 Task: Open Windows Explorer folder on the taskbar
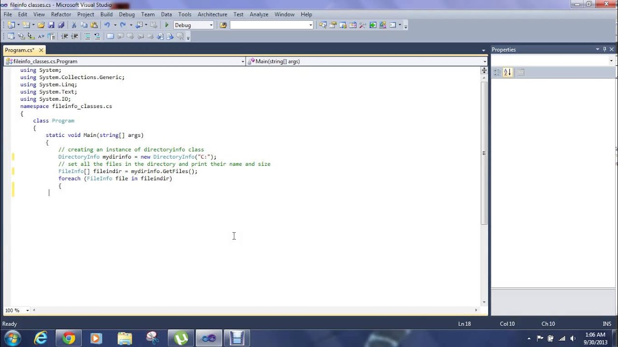pyautogui.click(x=125, y=338)
